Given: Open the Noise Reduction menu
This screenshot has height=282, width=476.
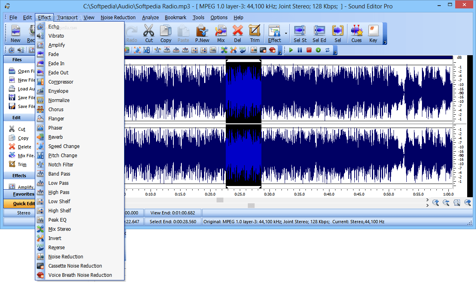Looking at the screenshot, I should coord(118,17).
